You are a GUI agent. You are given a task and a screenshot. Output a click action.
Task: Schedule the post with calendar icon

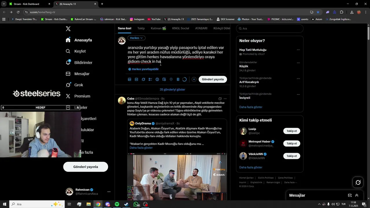coord(164,79)
